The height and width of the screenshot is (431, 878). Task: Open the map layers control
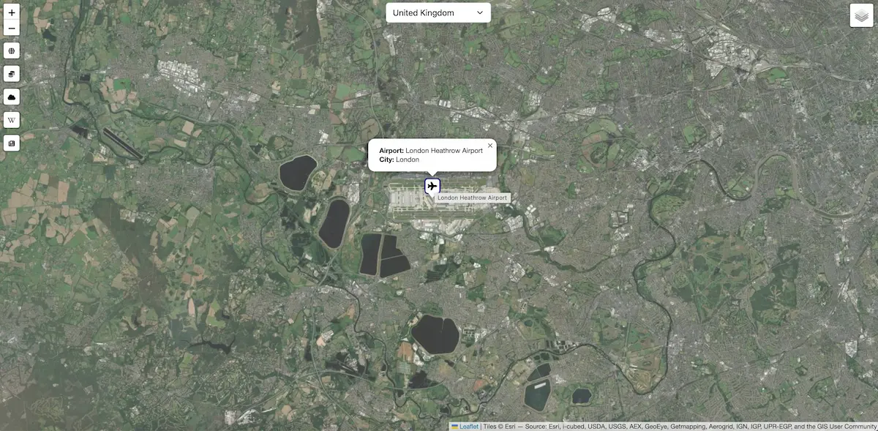pyautogui.click(x=862, y=15)
